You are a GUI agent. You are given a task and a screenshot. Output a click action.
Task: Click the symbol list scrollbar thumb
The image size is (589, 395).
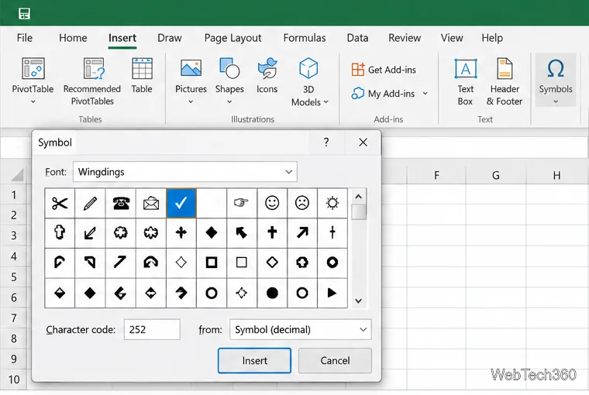[359, 211]
